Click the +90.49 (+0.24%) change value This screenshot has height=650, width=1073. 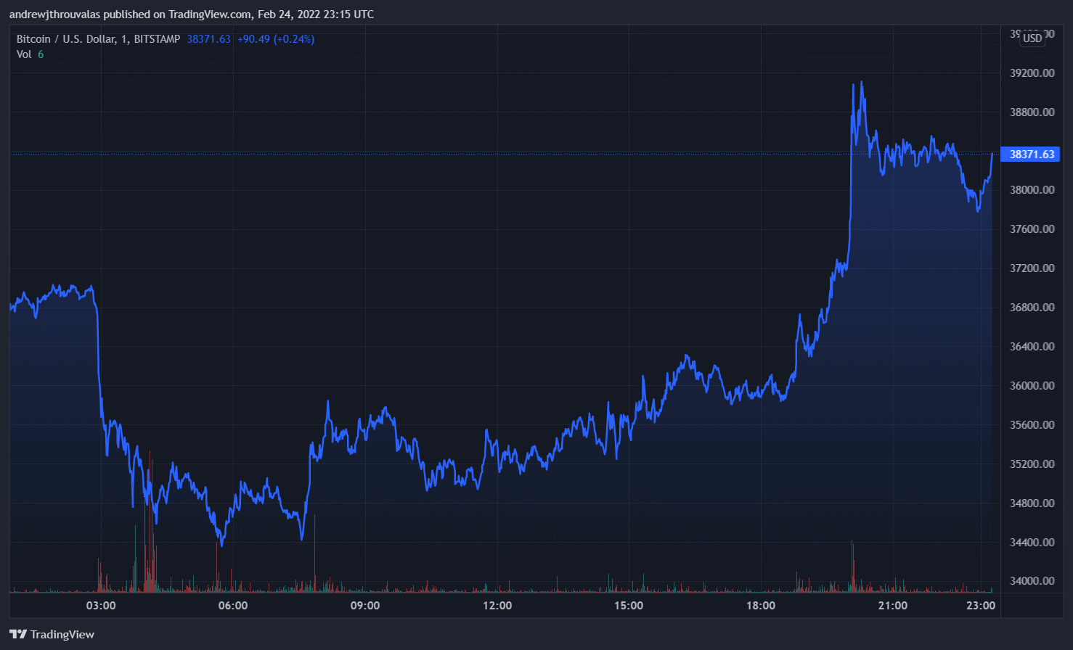276,39
